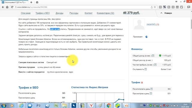Click the accepted payment method icon

147,37
